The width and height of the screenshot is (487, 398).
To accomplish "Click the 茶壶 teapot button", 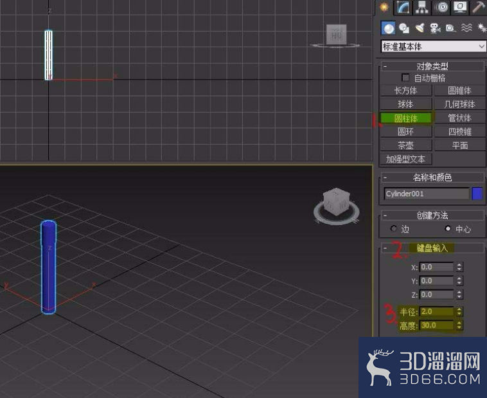I will (x=405, y=145).
